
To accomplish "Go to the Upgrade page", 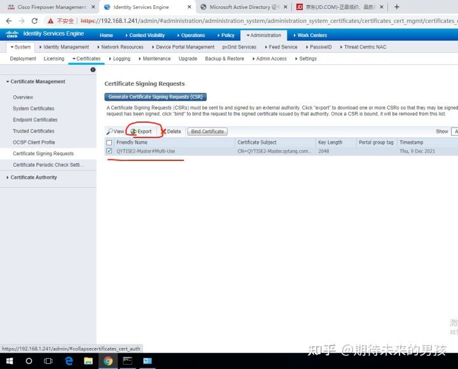I will [188, 59].
